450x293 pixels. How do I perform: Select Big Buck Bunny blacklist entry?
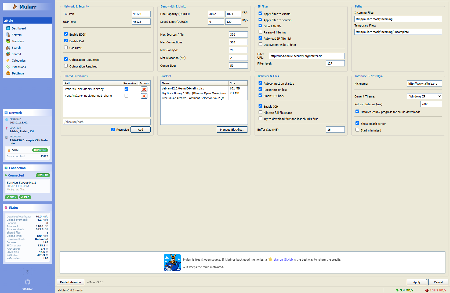(204, 93)
